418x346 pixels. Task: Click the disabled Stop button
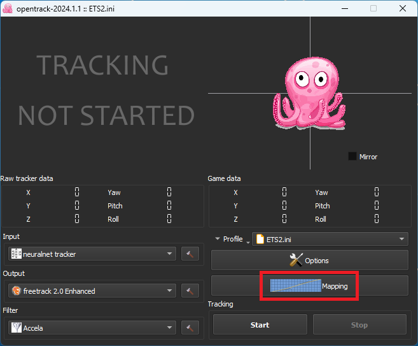(x=359, y=324)
